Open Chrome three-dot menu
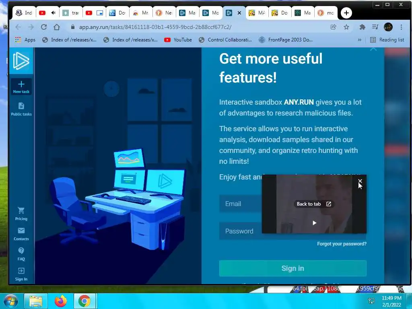 pyautogui.click(x=401, y=27)
